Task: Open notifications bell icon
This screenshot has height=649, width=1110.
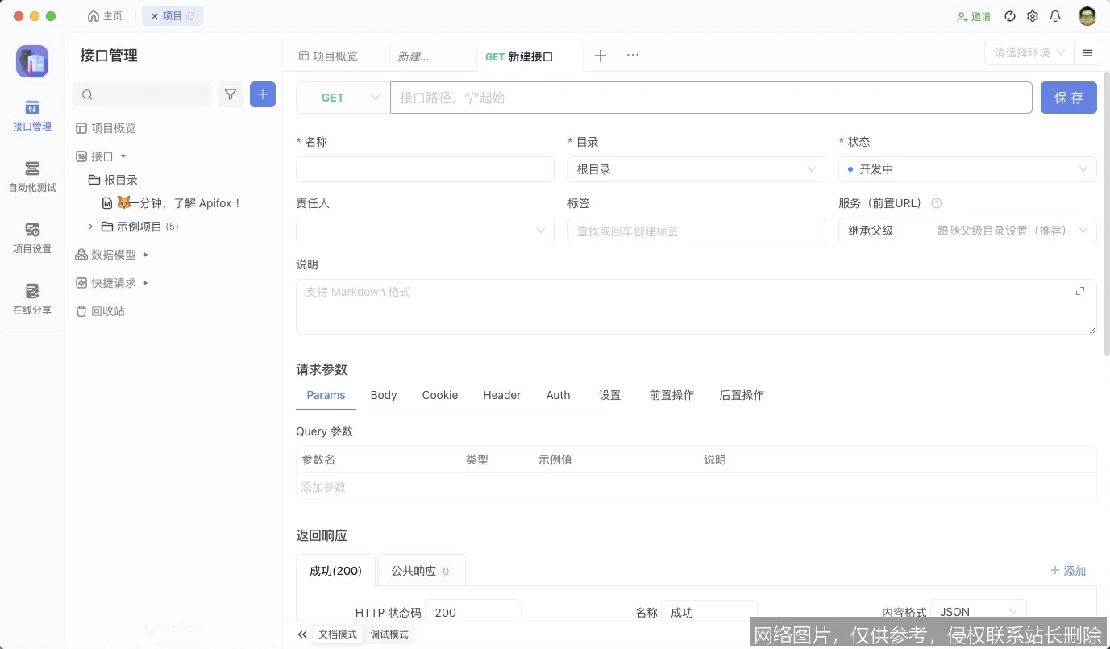Action: [1055, 16]
